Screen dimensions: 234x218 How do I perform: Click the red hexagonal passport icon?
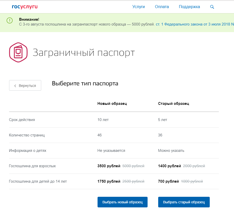pyautogui.click(x=18, y=52)
